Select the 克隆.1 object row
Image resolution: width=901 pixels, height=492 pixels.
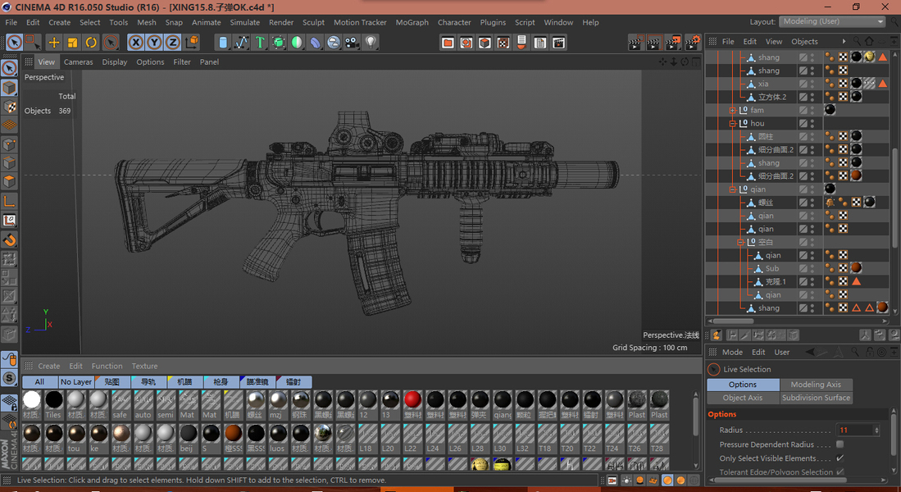point(799,281)
